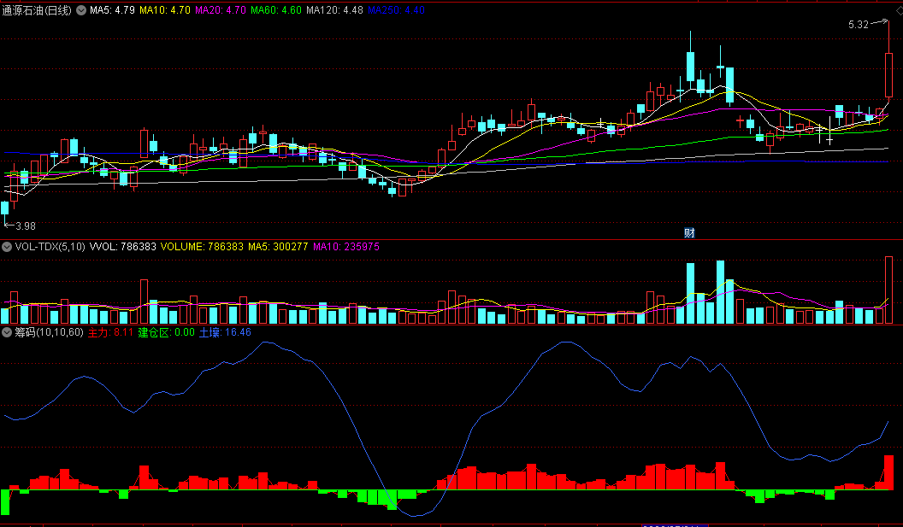
Task: Select the VOLUME: 786383 value
Action: 202,247
